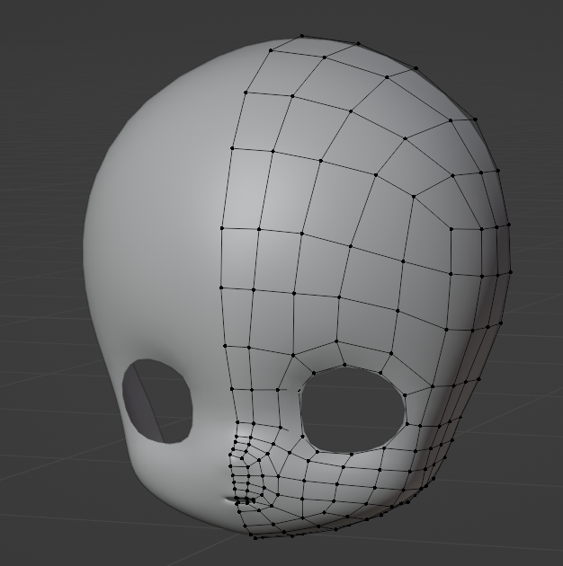Click a cheek quad face below right eye opening
563x566 pixels.
[360, 477]
